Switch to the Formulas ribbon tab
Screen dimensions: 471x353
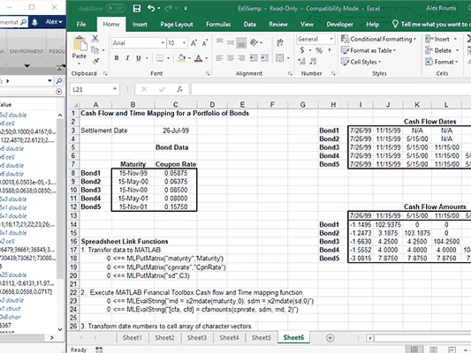[x=218, y=24]
